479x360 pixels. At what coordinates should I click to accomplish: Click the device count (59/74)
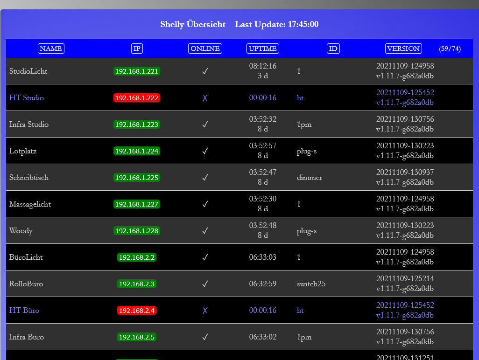(x=450, y=48)
